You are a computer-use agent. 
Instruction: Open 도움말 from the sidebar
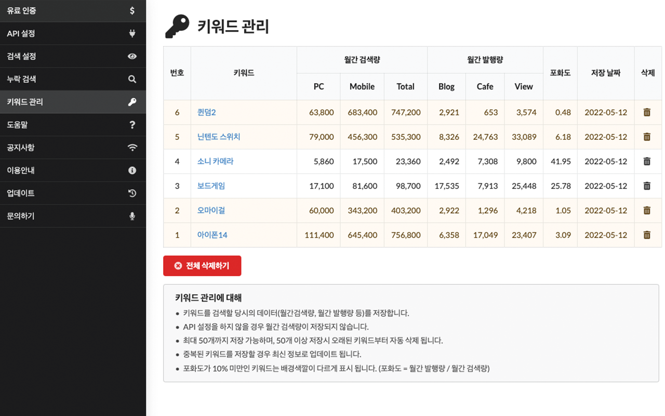[73, 125]
